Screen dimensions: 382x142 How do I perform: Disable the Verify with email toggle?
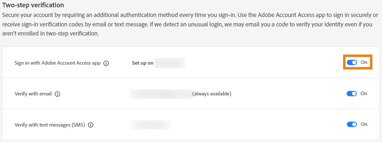352,93
